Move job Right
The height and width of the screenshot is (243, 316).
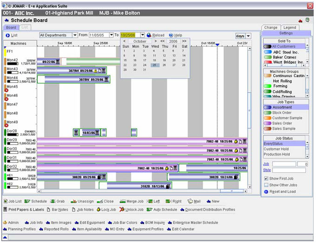(x=173, y=201)
